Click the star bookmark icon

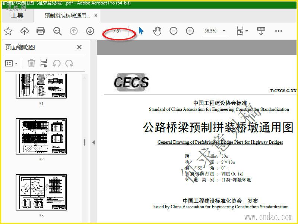8,31
